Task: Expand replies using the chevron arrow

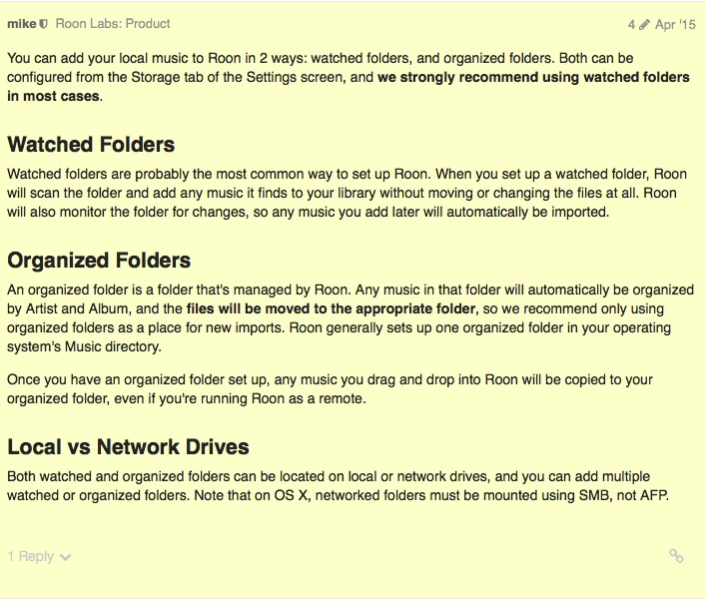Action: (x=65, y=558)
